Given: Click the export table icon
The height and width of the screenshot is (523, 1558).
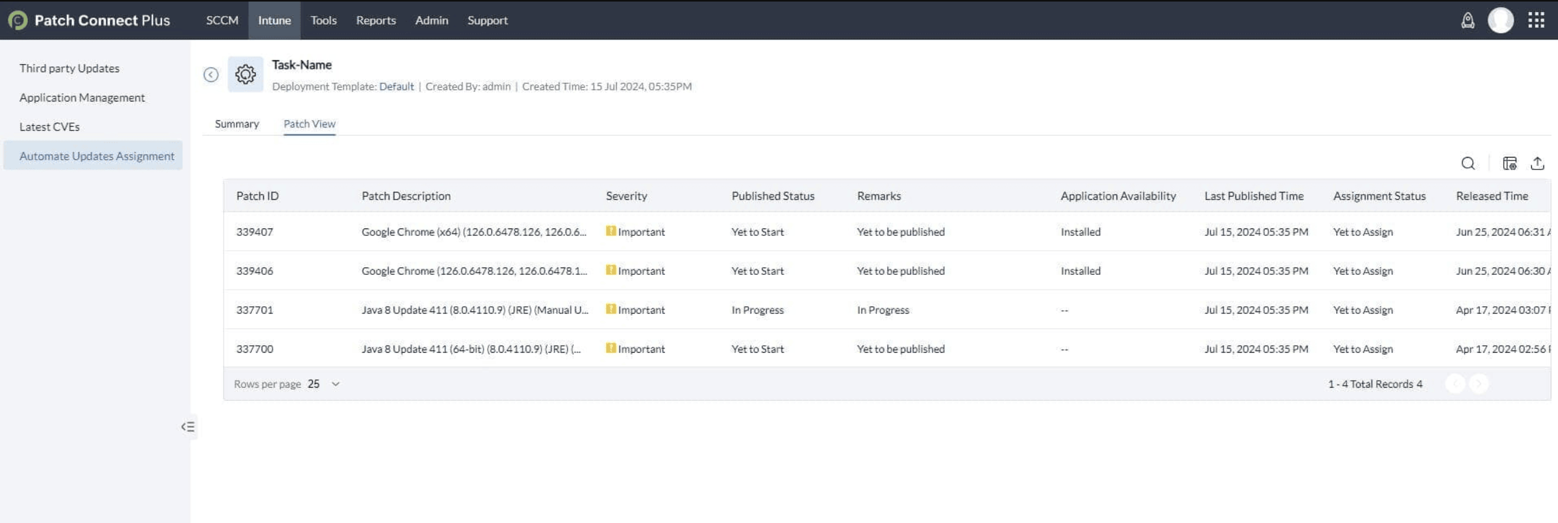Looking at the screenshot, I should pyautogui.click(x=1537, y=163).
